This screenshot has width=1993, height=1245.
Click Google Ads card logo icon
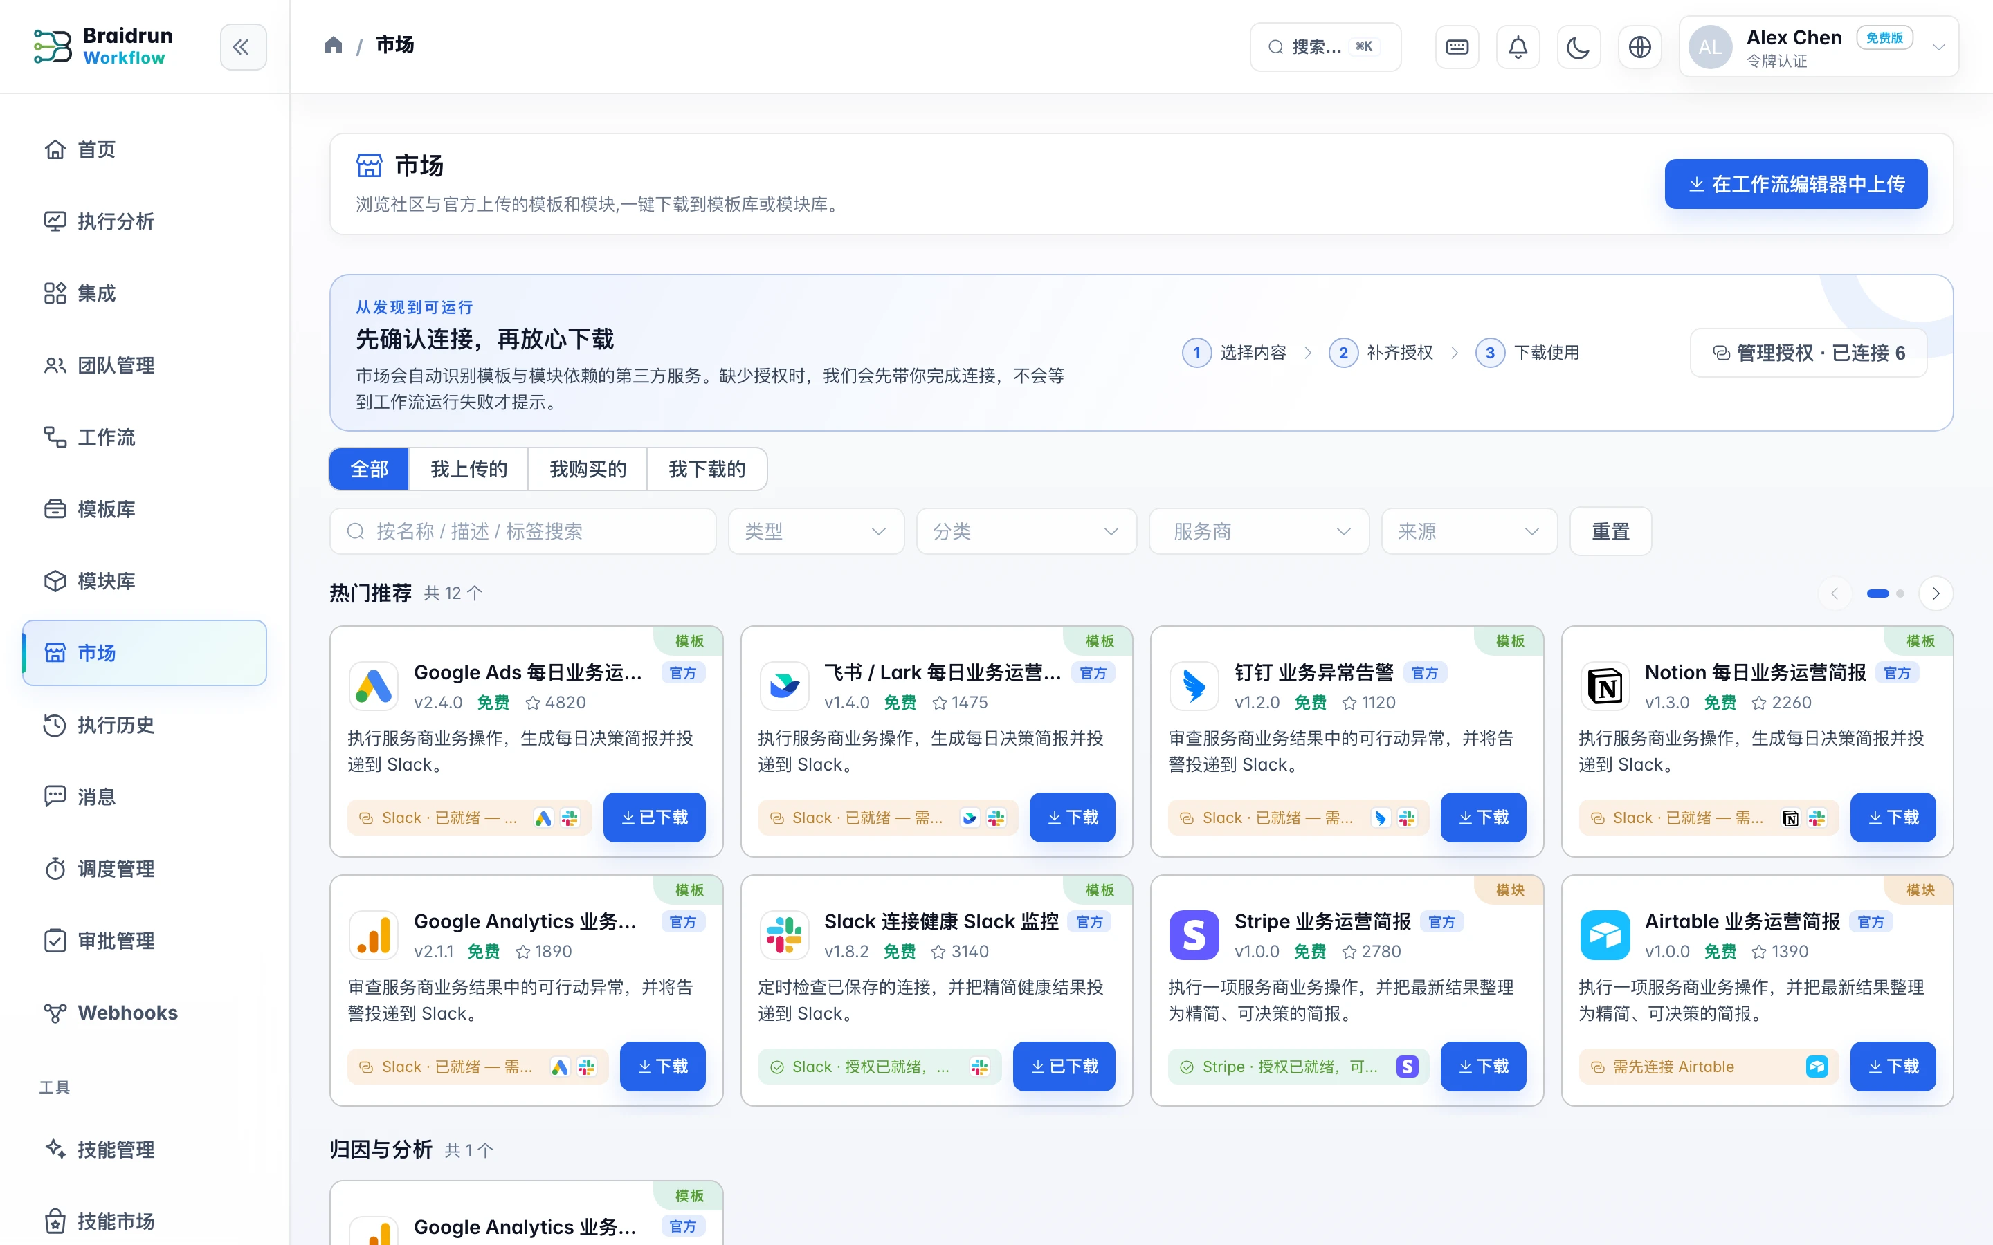(x=373, y=686)
